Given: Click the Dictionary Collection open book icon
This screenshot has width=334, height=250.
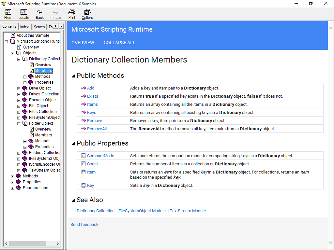Looking at the screenshot, I should (25, 59).
